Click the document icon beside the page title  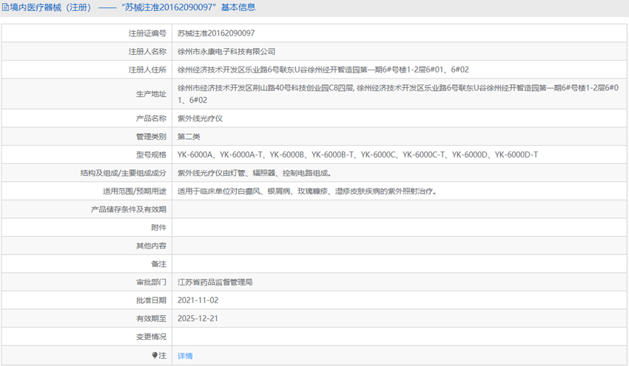pos(5,7)
